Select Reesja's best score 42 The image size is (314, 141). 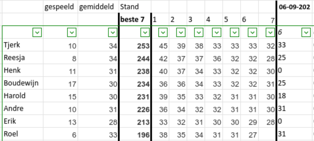160,58
